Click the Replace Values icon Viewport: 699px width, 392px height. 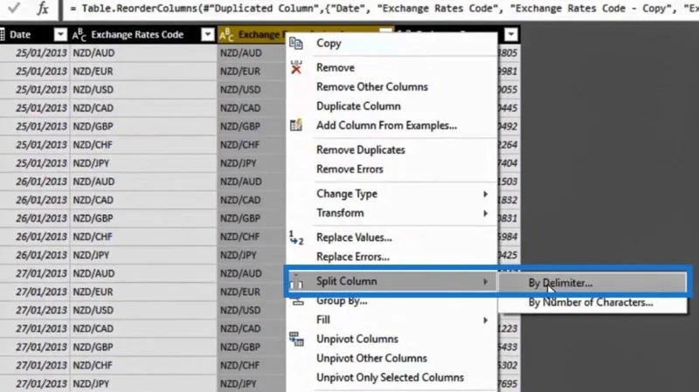coord(296,237)
